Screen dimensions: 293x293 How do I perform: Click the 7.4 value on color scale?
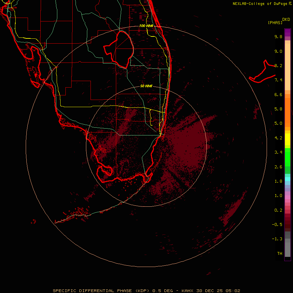tap(278, 80)
